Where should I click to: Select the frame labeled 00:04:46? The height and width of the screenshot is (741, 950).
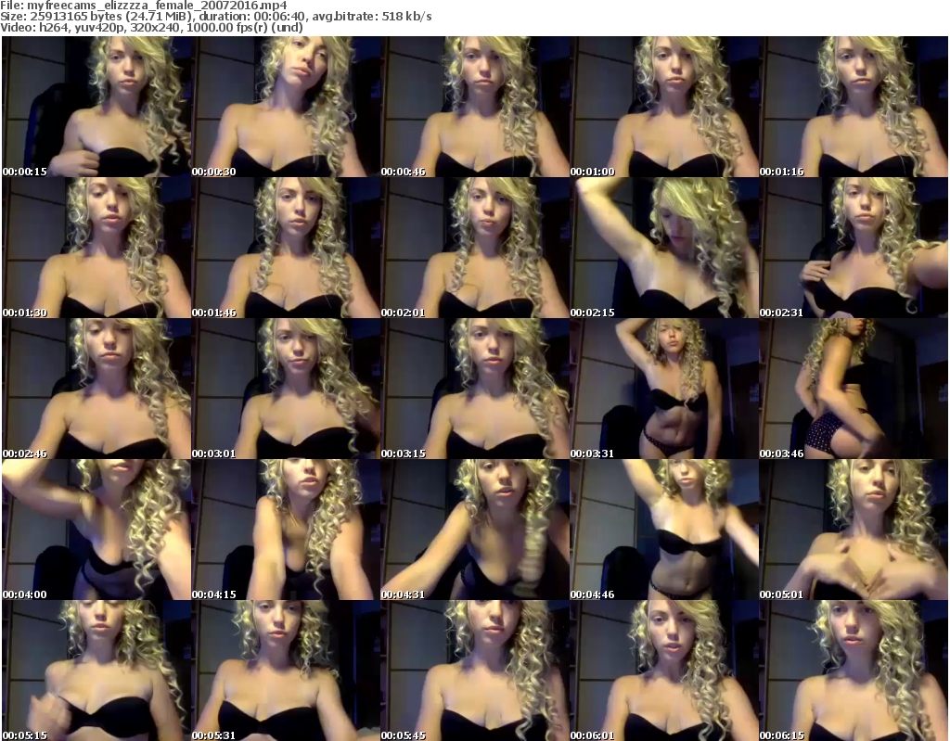coord(664,530)
